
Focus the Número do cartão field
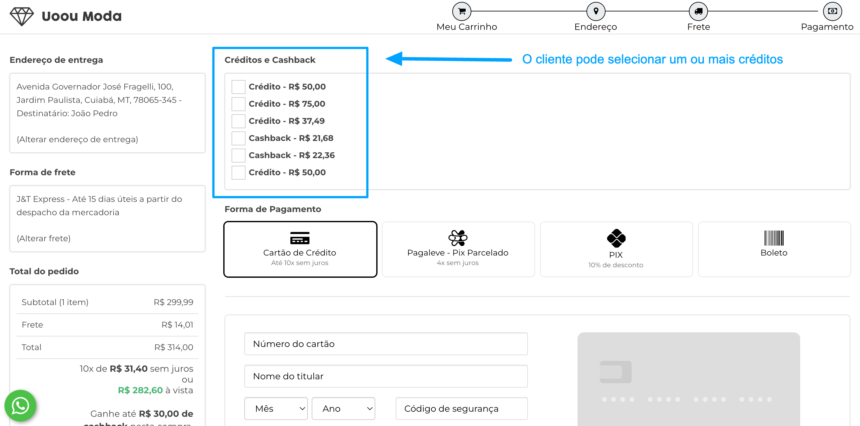pos(385,344)
